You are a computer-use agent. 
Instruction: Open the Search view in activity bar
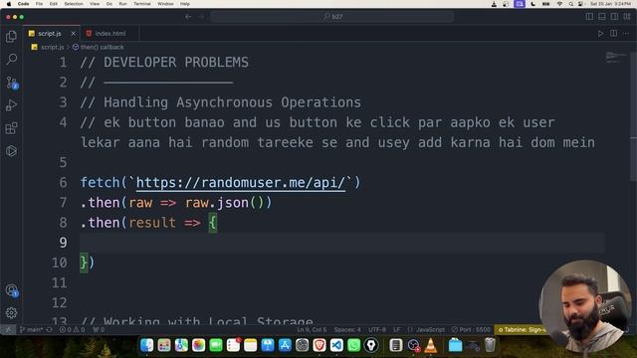(11, 60)
